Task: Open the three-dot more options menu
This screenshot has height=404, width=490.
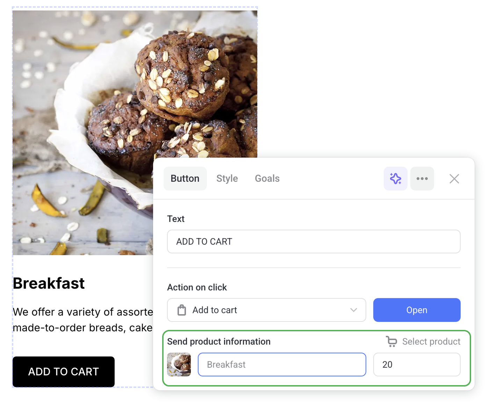Action: [x=422, y=179]
